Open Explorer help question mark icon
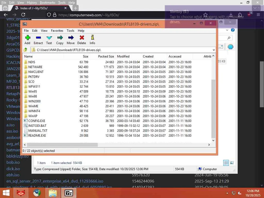 click(233, 30)
